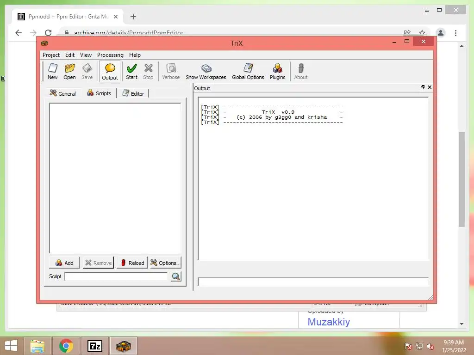Click the About toolbar icon

(x=301, y=72)
